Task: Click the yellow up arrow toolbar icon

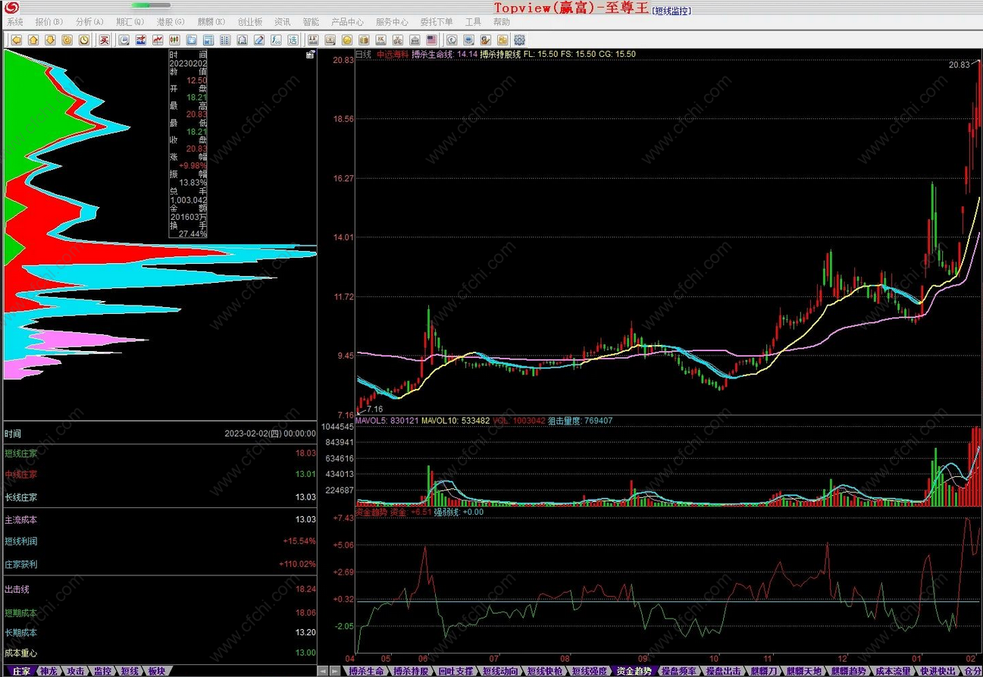Action: (x=33, y=39)
